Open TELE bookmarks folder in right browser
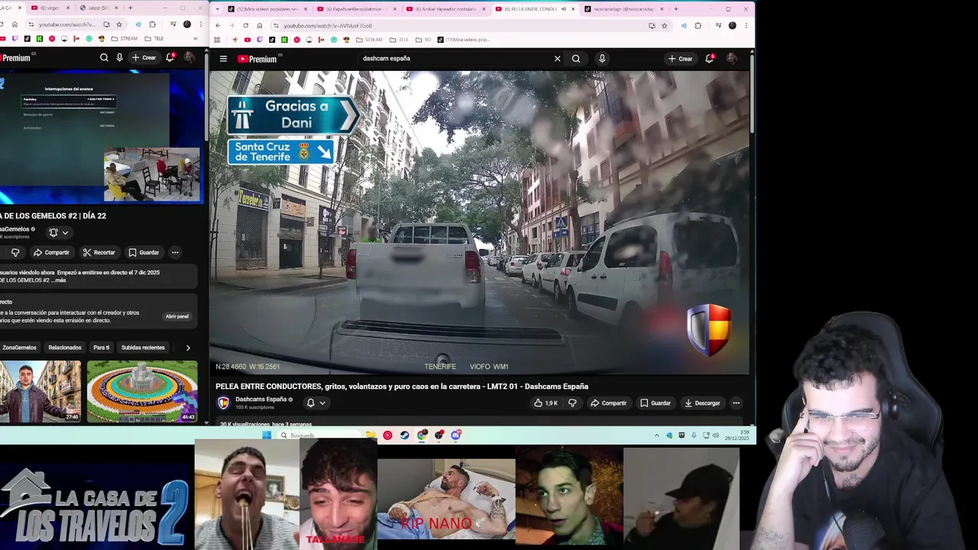Screen dimensions: 978x550 coord(399,40)
